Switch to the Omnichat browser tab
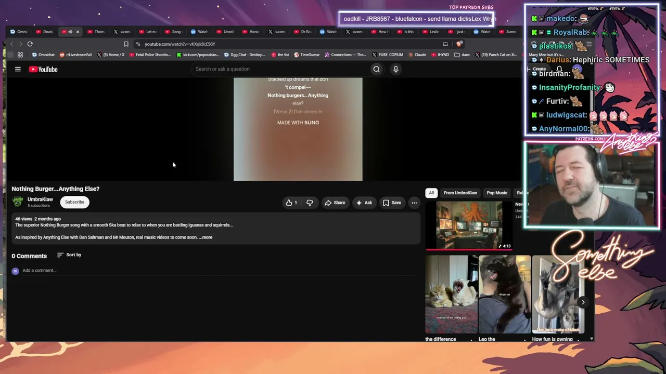Viewport: 666px width, 374px height. point(19,32)
